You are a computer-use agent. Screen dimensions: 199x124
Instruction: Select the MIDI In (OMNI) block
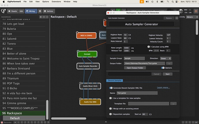click(x=86, y=35)
